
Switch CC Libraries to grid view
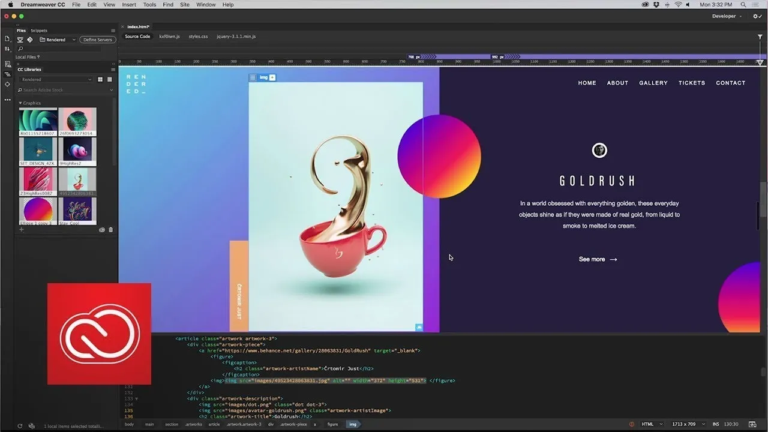click(100, 79)
